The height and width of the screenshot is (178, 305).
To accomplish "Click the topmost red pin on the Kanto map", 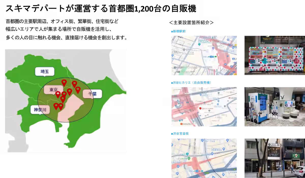I will (64, 82).
